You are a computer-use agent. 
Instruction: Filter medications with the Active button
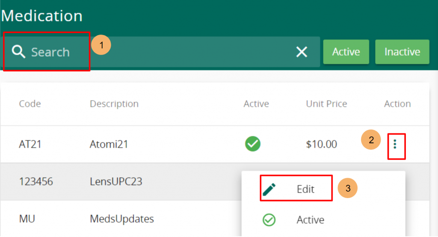(346, 52)
